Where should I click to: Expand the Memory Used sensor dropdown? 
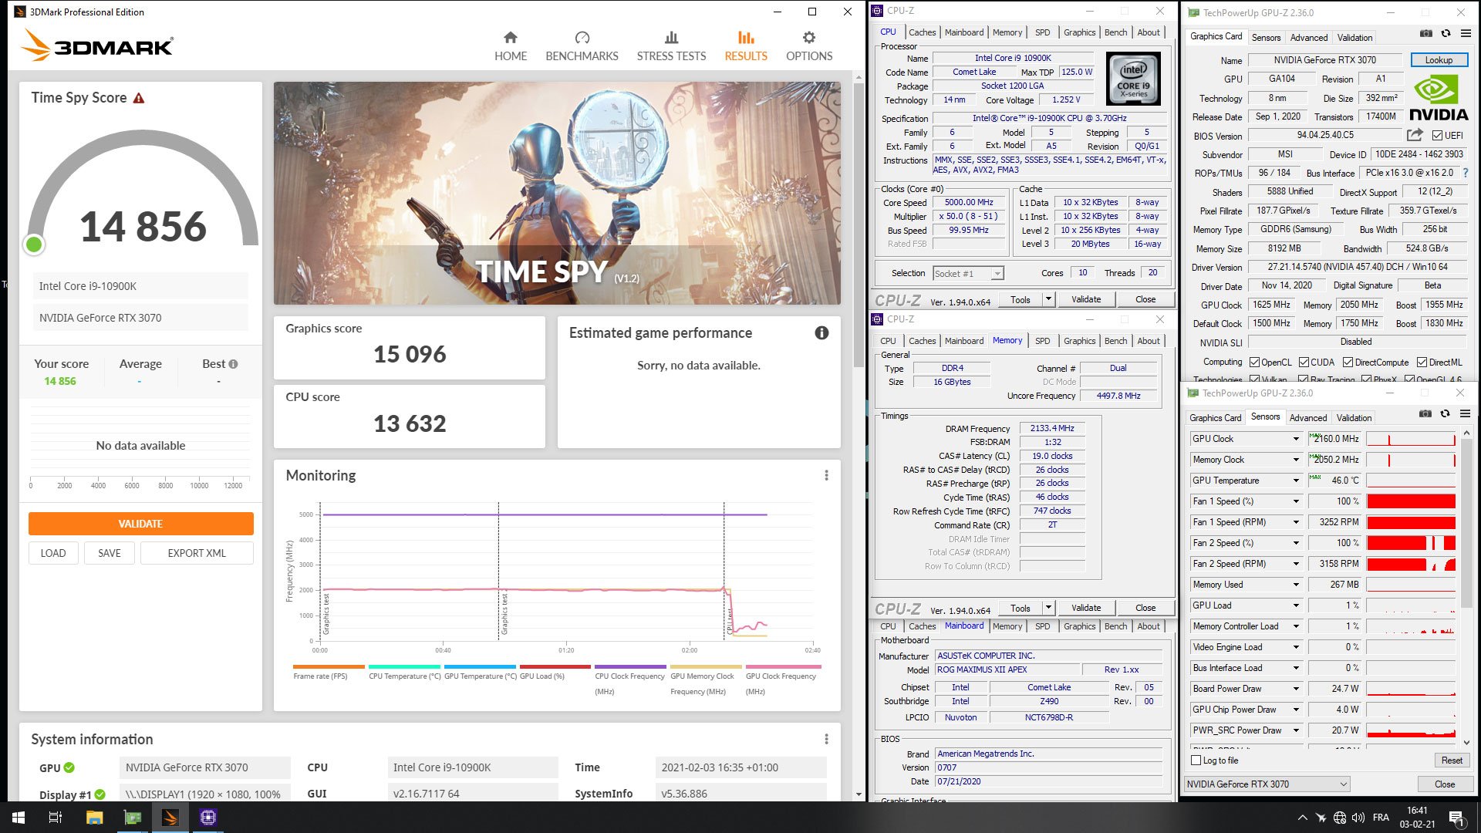click(1296, 585)
